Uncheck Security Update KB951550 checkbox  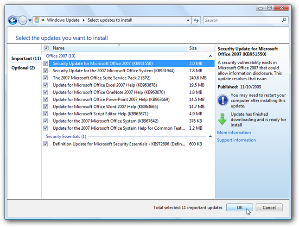point(45,63)
